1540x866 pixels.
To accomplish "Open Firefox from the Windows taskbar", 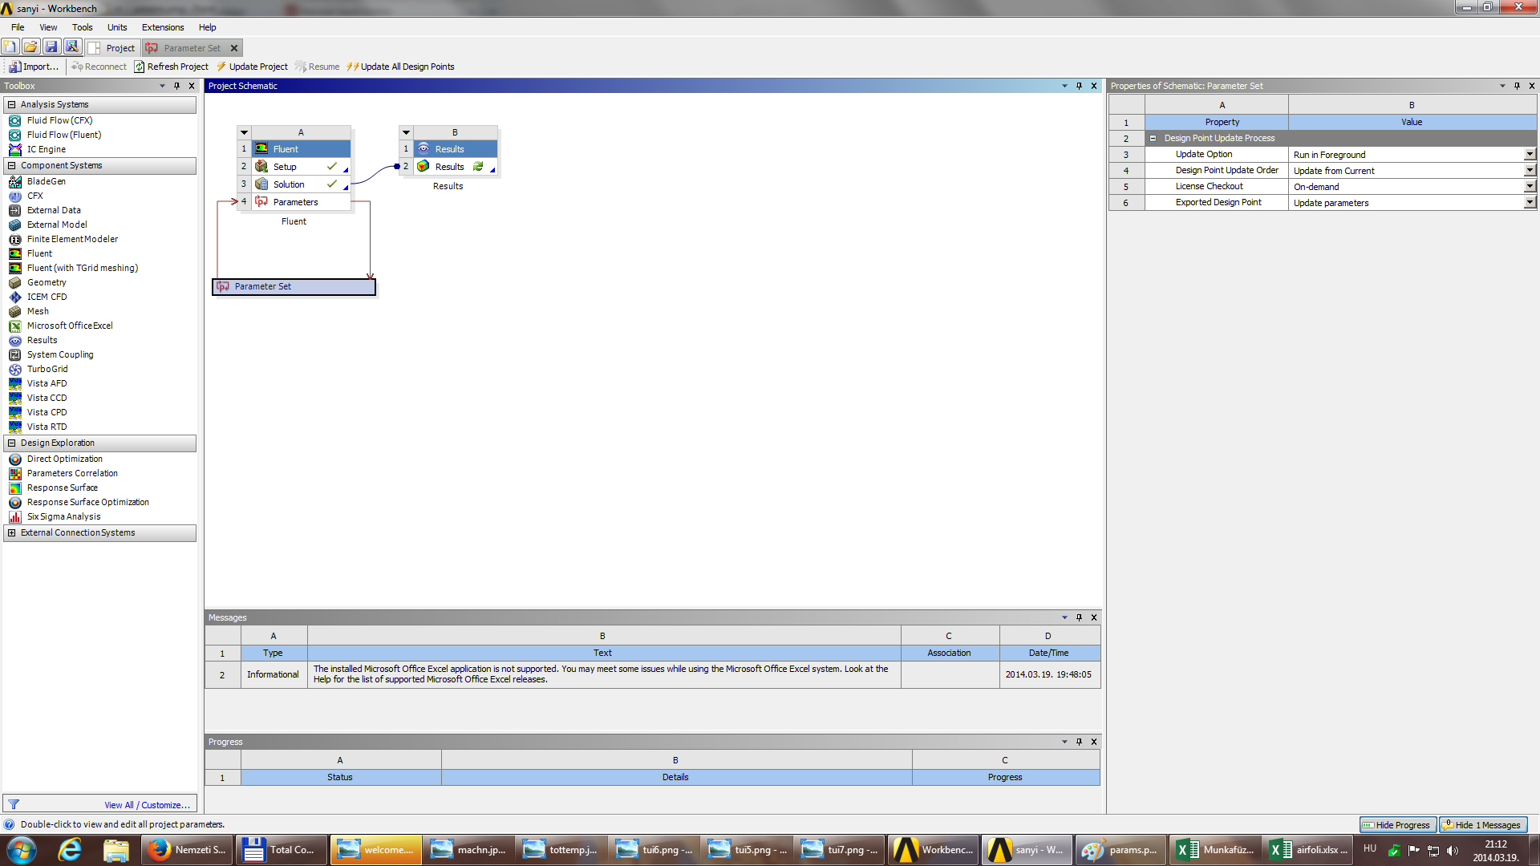I will click(188, 850).
